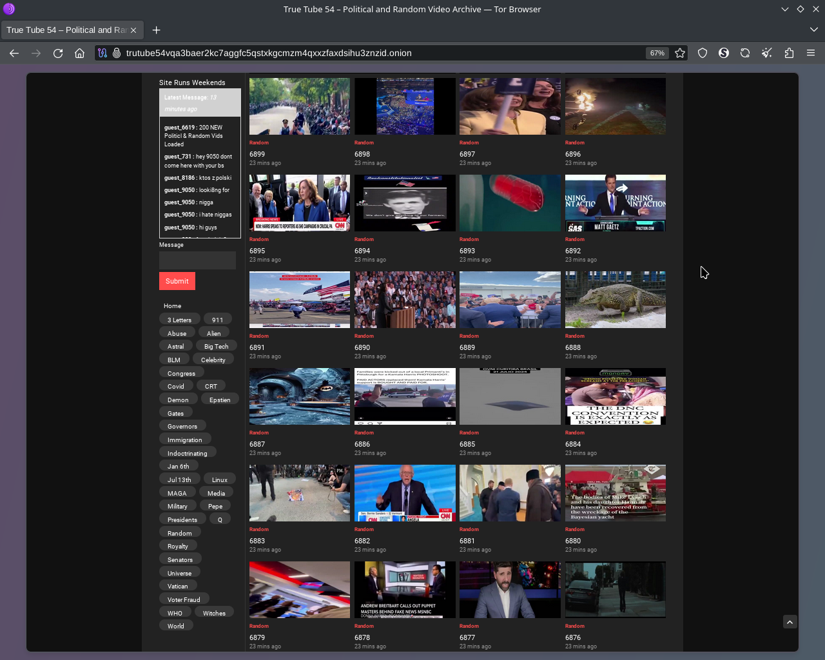825x660 pixels.
Task: Click the video title 6885
Action: click(x=467, y=444)
